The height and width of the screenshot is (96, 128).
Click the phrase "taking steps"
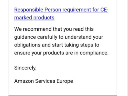[x=79, y=45]
